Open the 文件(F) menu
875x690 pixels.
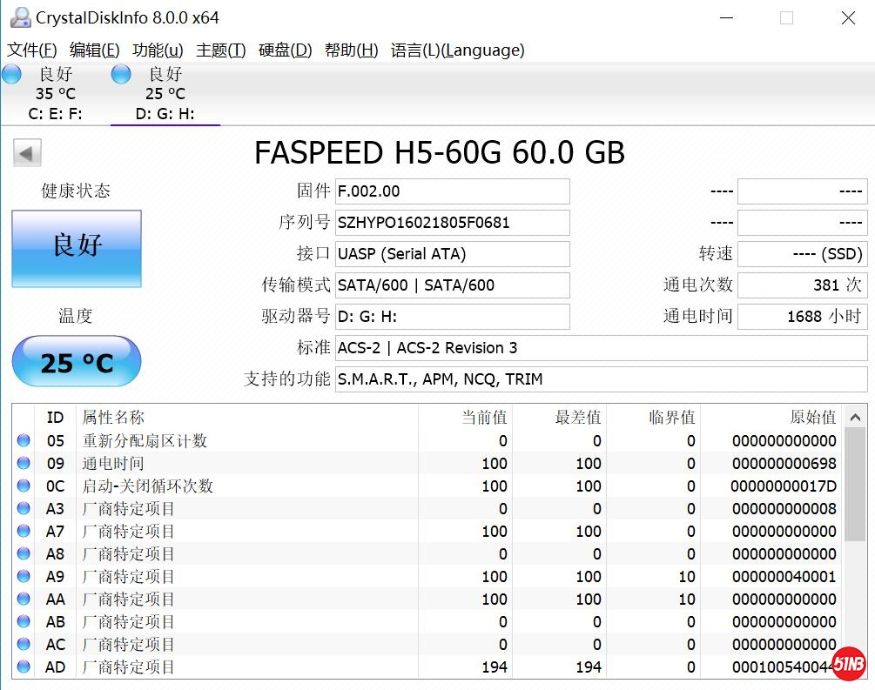[32, 50]
